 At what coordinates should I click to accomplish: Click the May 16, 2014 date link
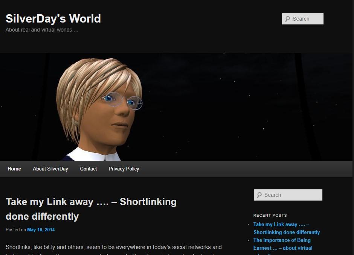(41, 230)
